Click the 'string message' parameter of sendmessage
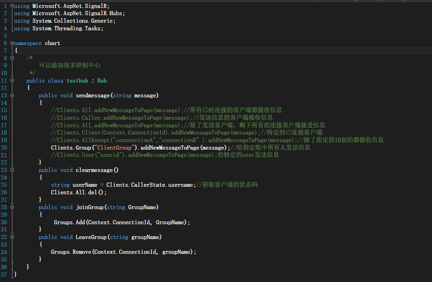This screenshot has width=432, height=282. tap(134, 96)
